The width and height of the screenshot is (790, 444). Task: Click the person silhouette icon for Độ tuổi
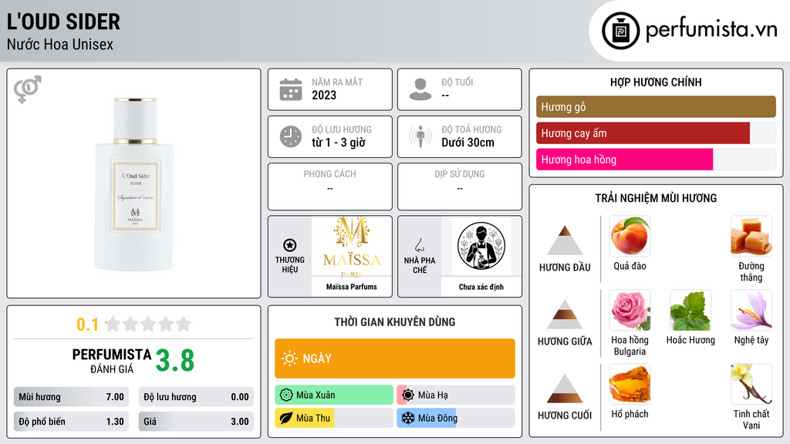click(x=420, y=89)
